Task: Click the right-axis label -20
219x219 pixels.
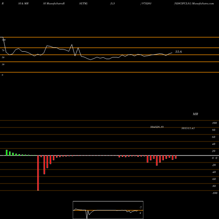Action: click(214, 165)
